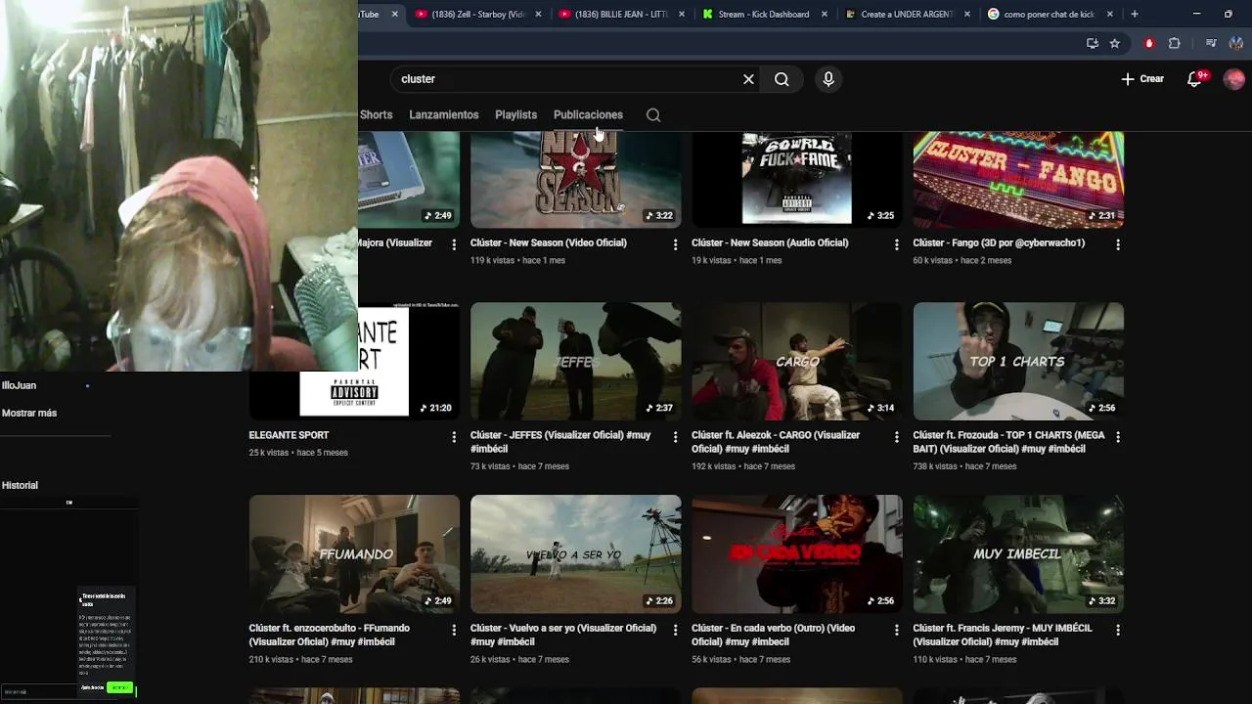Open options for TOP 1 CHARTS video
This screenshot has width=1252, height=704.
point(1118,437)
